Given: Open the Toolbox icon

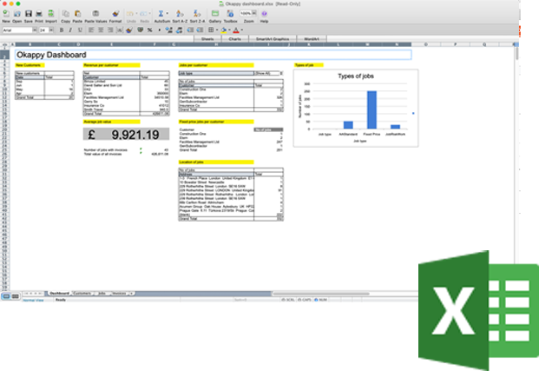Looking at the screenshot, I should click(x=230, y=14).
